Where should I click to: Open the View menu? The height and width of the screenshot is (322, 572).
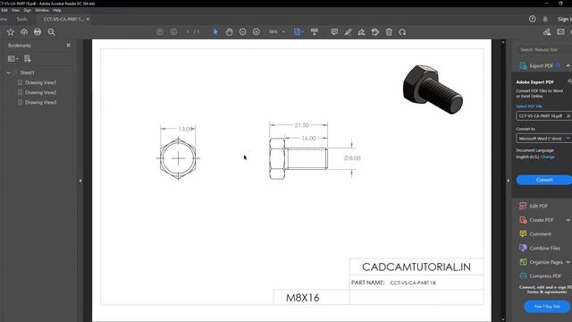[16, 10]
